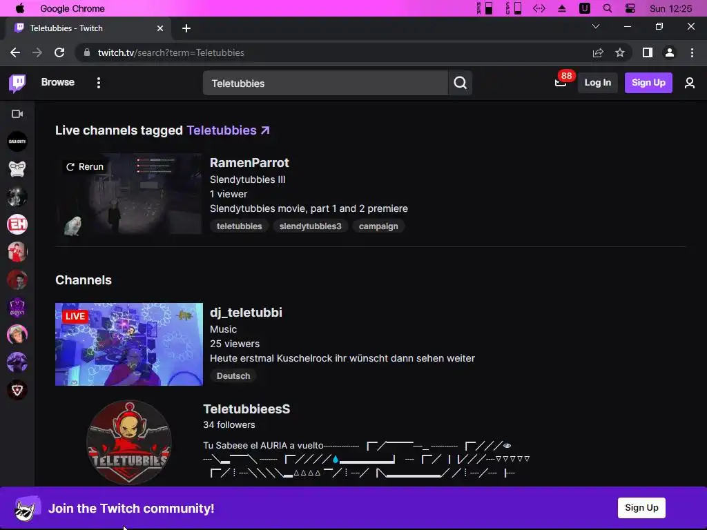Open the RamenParrot channel name
This screenshot has height=530, width=707.
point(249,163)
